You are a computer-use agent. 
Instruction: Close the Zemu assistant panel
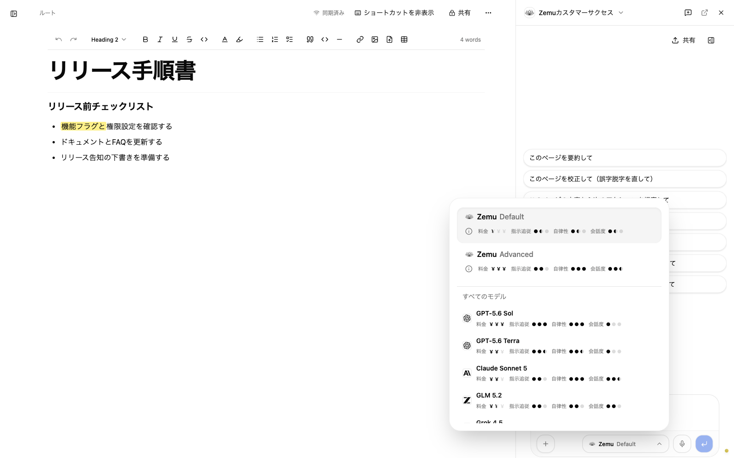721,13
